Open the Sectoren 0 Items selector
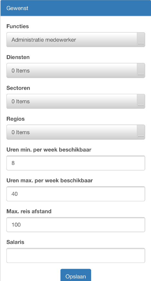 pyautogui.click(x=72, y=101)
